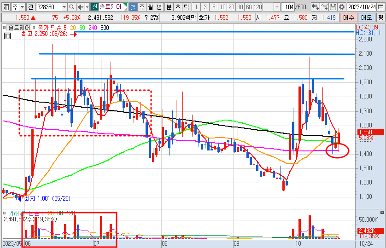Click the 거래량 volume panel label
Screen dimensions: 386x248
click(x=16, y=213)
